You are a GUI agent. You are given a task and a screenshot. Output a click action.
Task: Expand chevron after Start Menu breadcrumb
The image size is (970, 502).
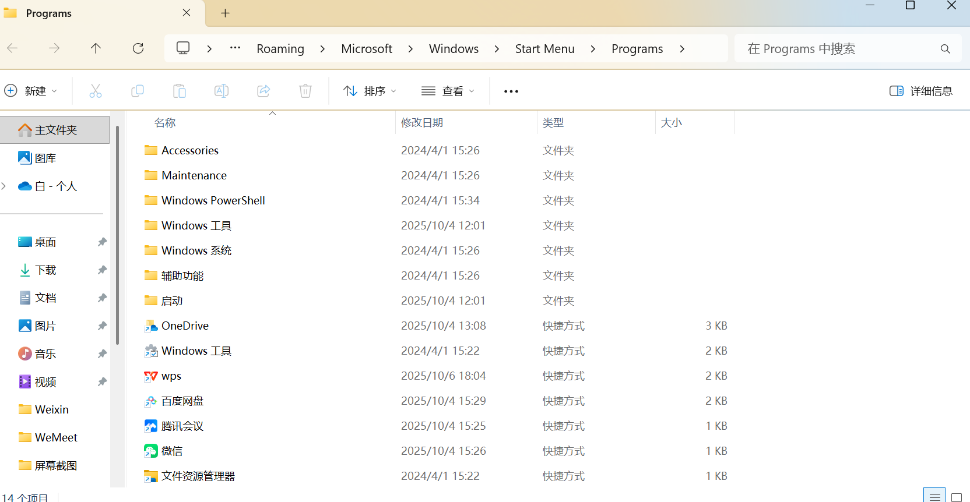click(593, 49)
